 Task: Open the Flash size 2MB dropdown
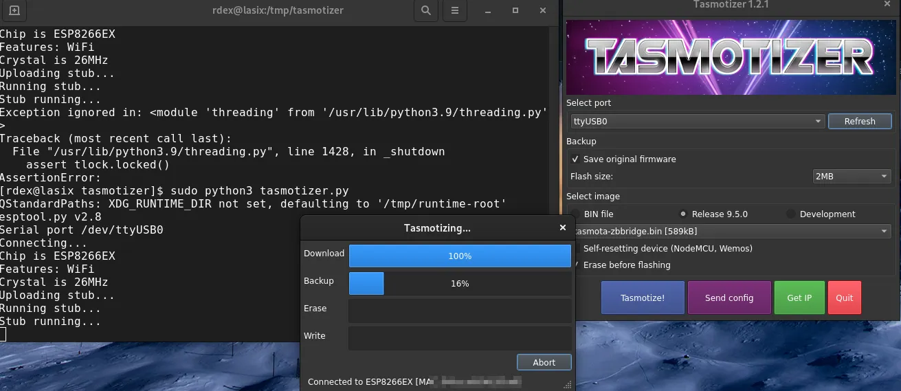[x=851, y=176]
